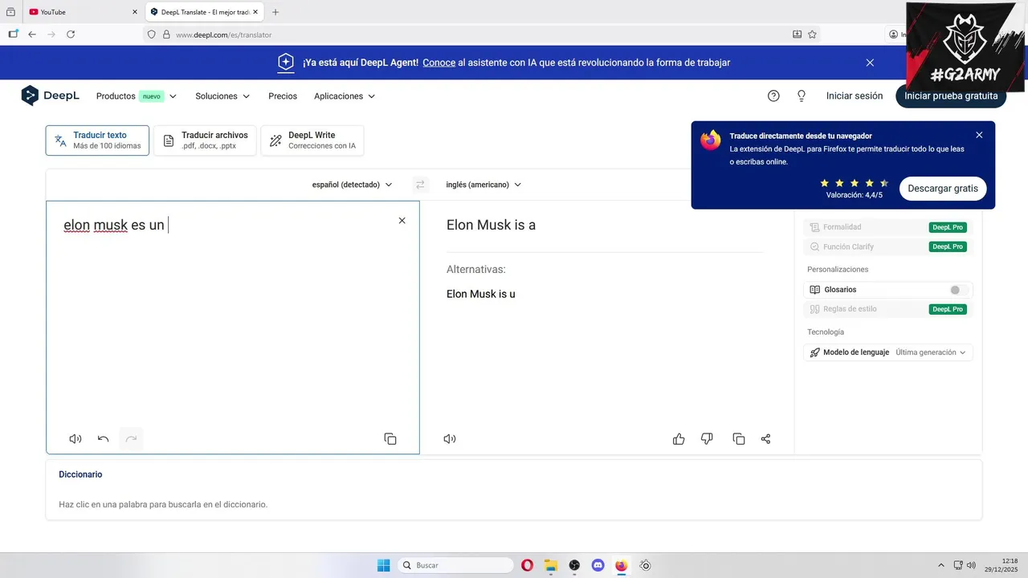Listen to the source text speaker icon

pyautogui.click(x=75, y=438)
